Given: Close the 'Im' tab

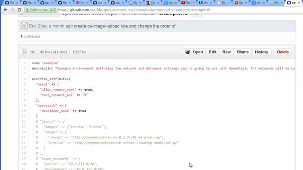Looking at the screenshot, I should tap(17, 3).
